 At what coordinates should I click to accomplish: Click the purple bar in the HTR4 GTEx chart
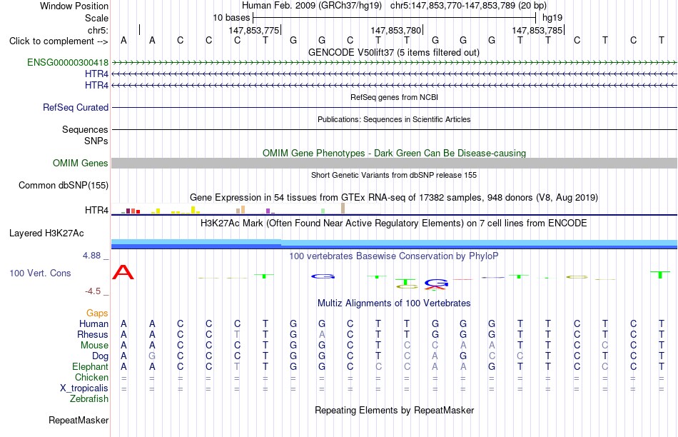point(268,211)
